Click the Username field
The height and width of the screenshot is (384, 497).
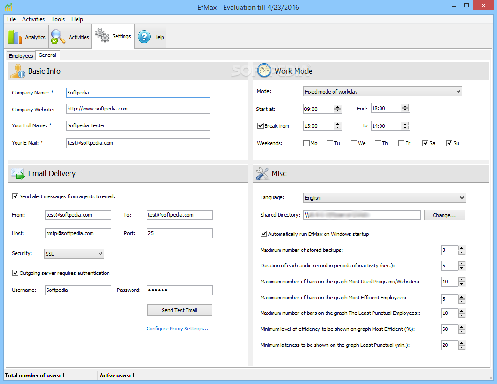pyautogui.click(x=78, y=290)
